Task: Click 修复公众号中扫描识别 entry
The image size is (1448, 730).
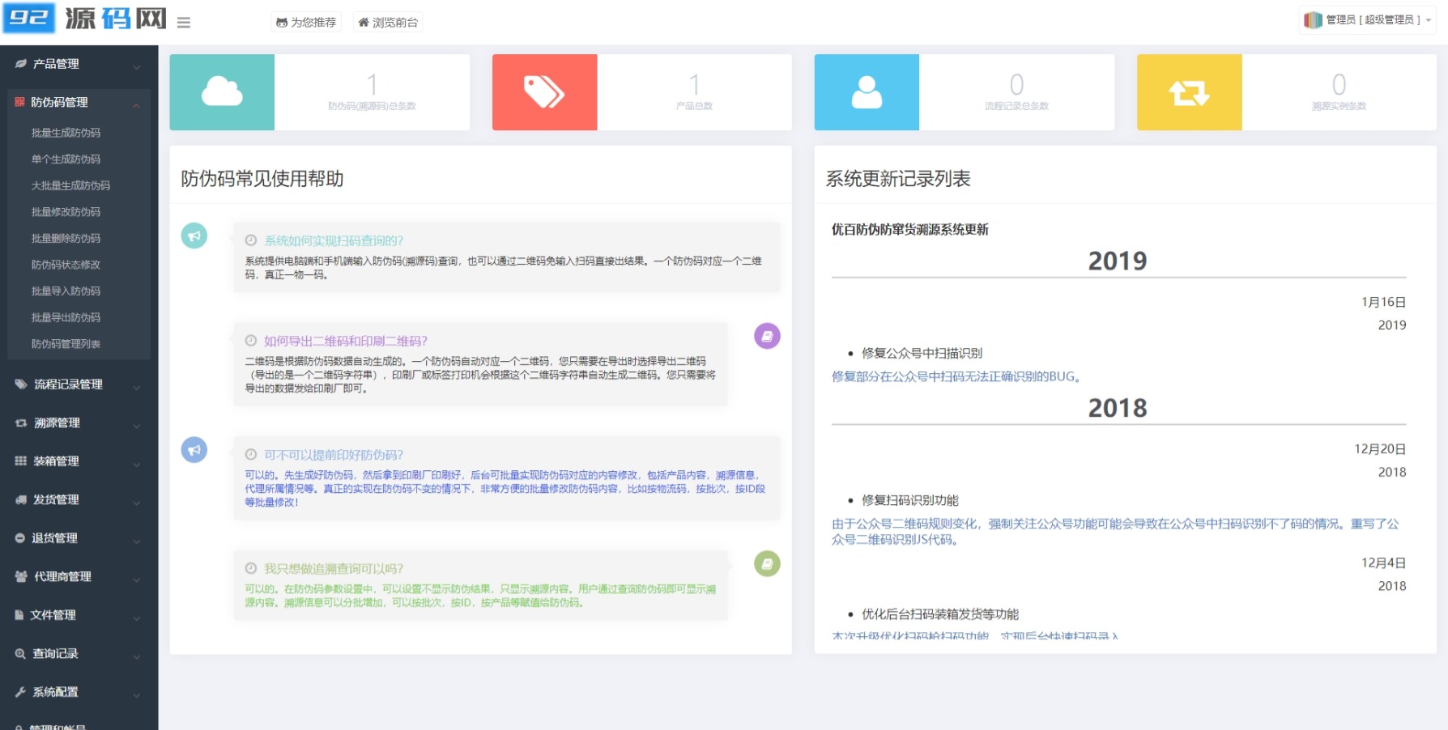Action: pos(922,353)
